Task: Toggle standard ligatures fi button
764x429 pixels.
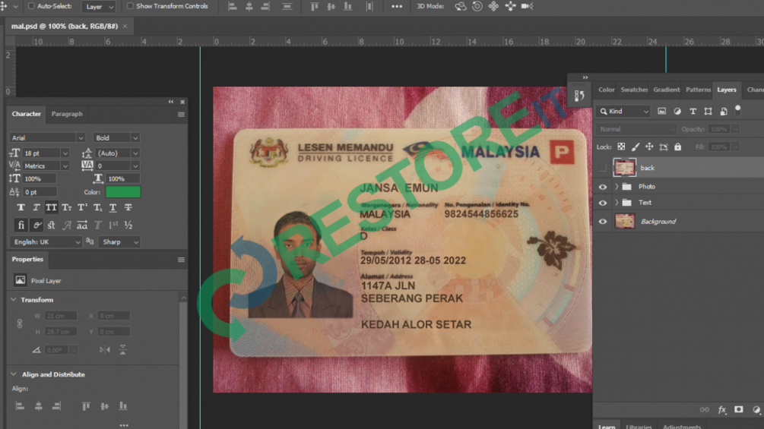Action: pyautogui.click(x=21, y=226)
